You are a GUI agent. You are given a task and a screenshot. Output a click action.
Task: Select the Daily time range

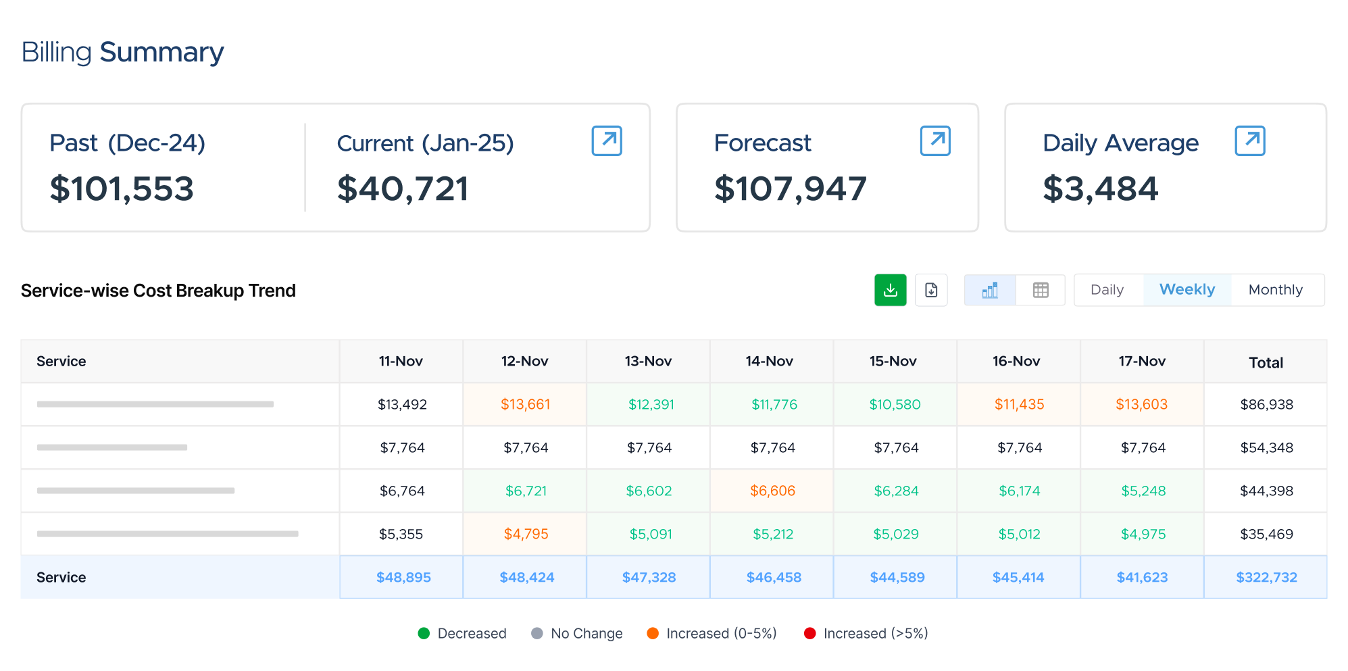tap(1107, 290)
